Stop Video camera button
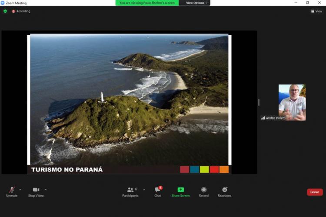Screen dimensions: 326x217 (x=36, y=191)
